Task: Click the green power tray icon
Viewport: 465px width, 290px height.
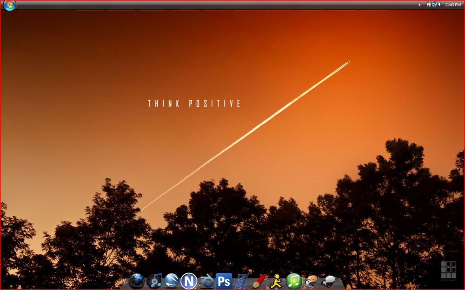Action: (429, 4)
